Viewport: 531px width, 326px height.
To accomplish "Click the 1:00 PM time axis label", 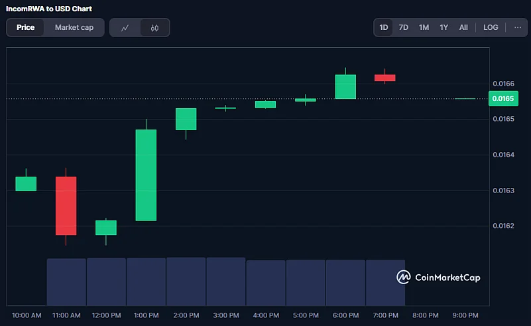I will (147, 315).
